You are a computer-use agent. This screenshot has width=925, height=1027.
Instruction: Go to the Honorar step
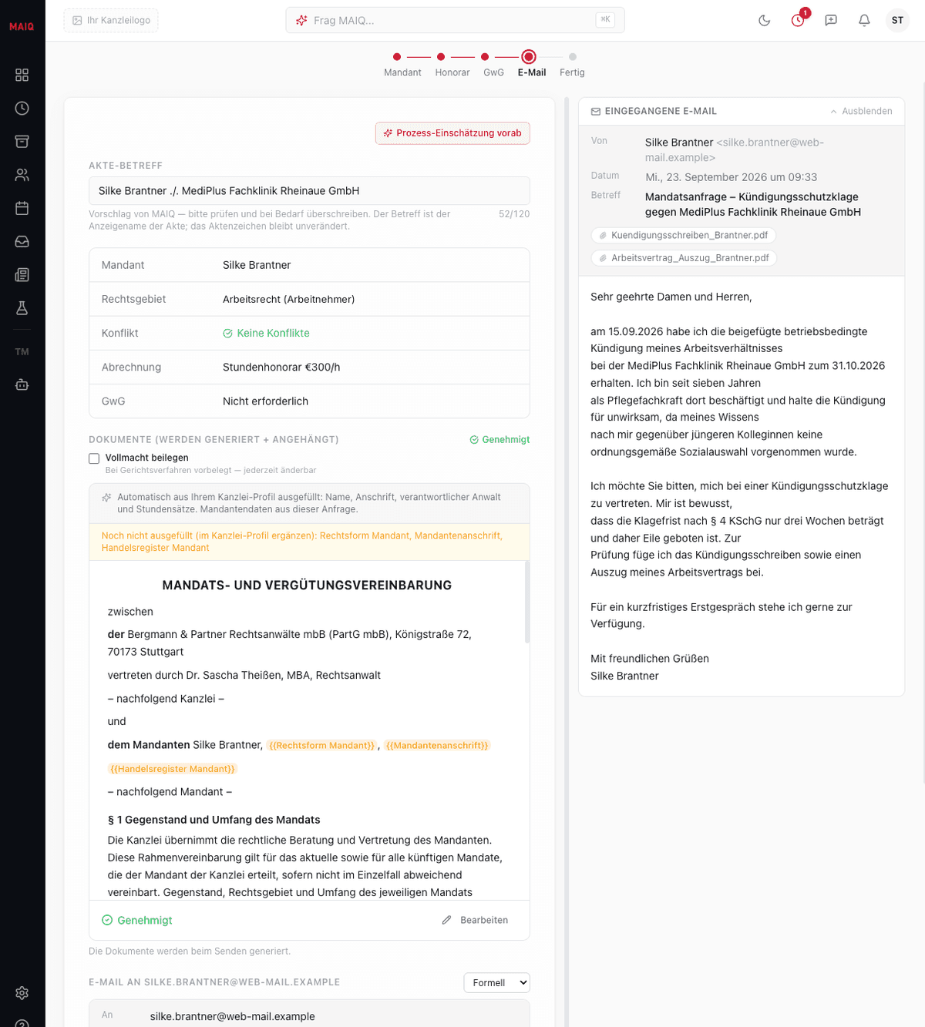pos(452,65)
